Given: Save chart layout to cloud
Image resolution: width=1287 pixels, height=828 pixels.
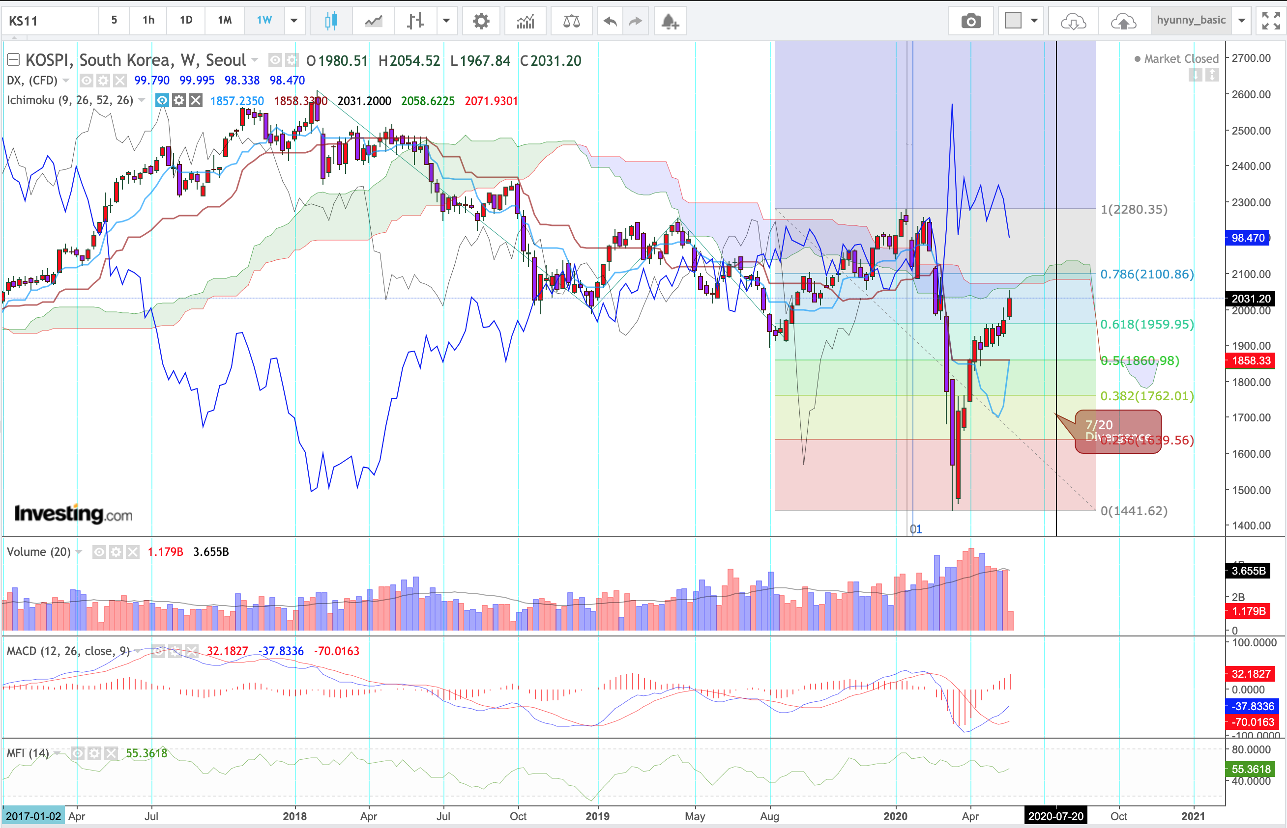Looking at the screenshot, I should tap(1123, 21).
